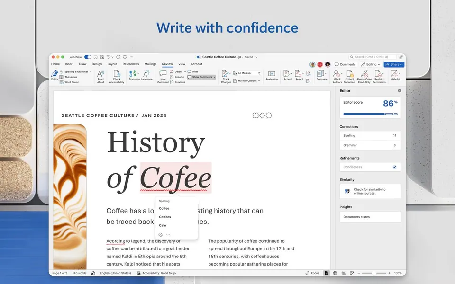The height and width of the screenshot is (284, 455).
Task: Open the Editor tool in the ribbon
Action: click(55, 75)
